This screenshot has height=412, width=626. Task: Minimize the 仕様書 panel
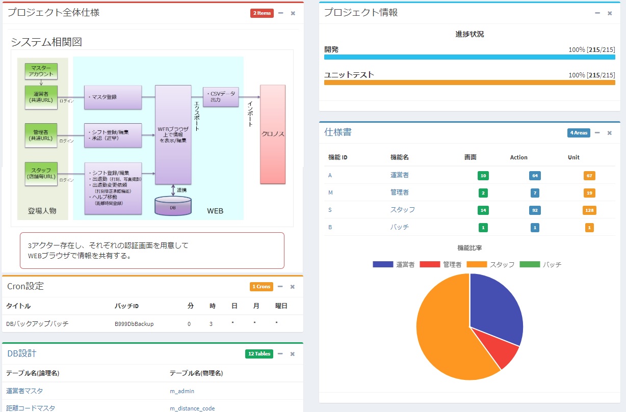597,133
